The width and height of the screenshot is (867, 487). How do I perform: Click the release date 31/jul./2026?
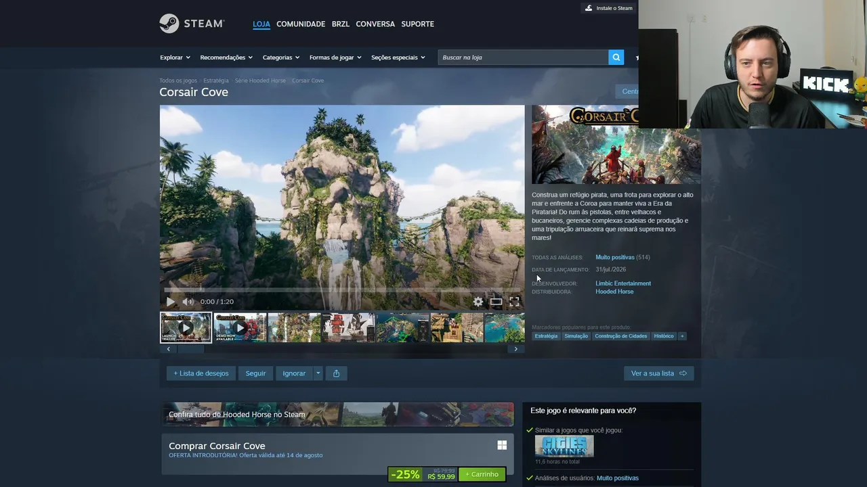tap(611, 269)
